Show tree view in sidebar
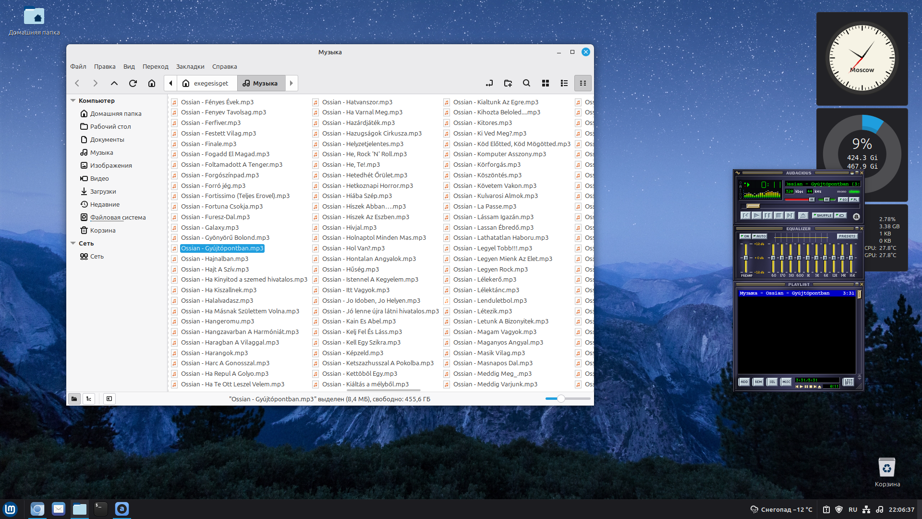922x519 pixels. tap(89, 399)
